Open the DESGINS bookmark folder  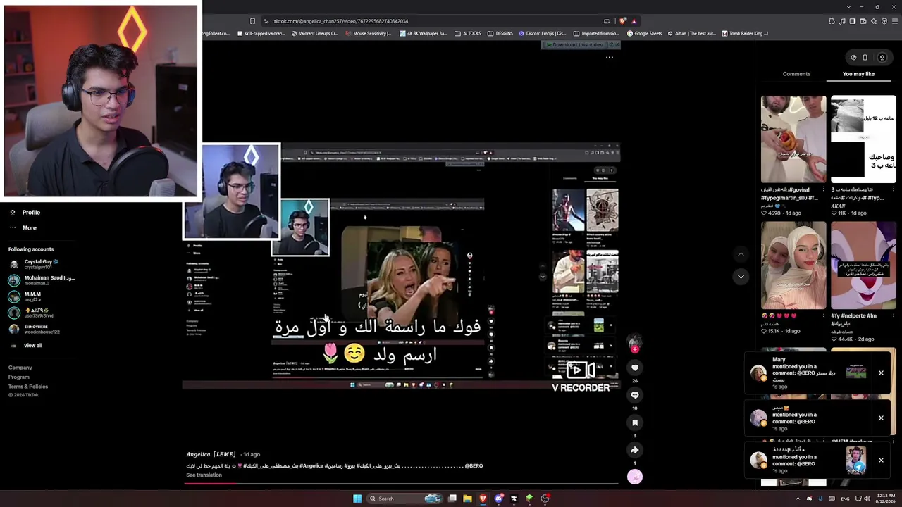(500, 33)
